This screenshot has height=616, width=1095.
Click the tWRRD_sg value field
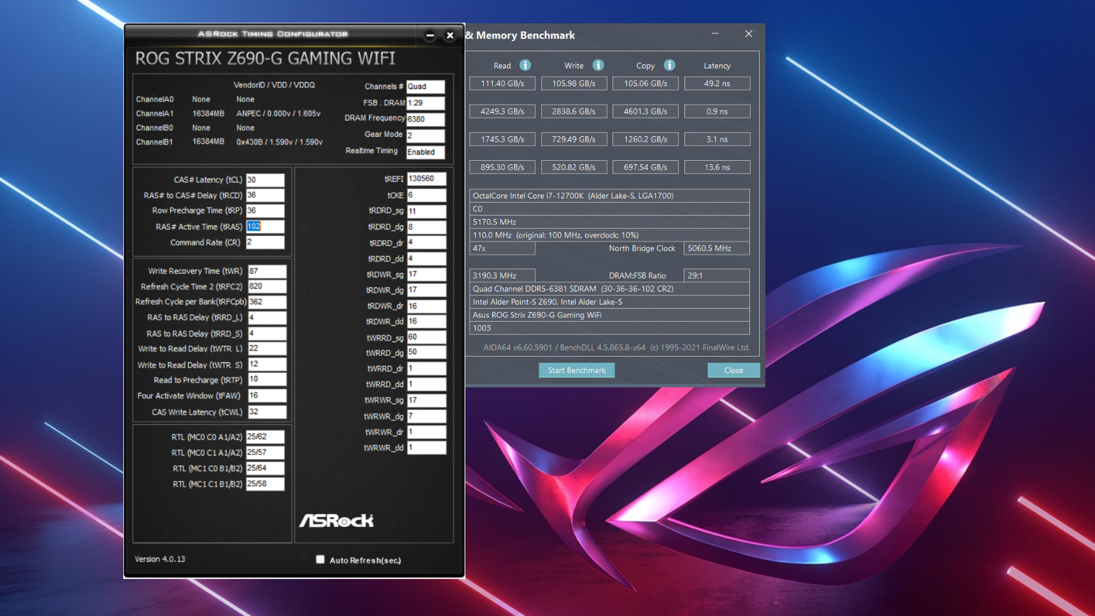(x=426, y=337)
